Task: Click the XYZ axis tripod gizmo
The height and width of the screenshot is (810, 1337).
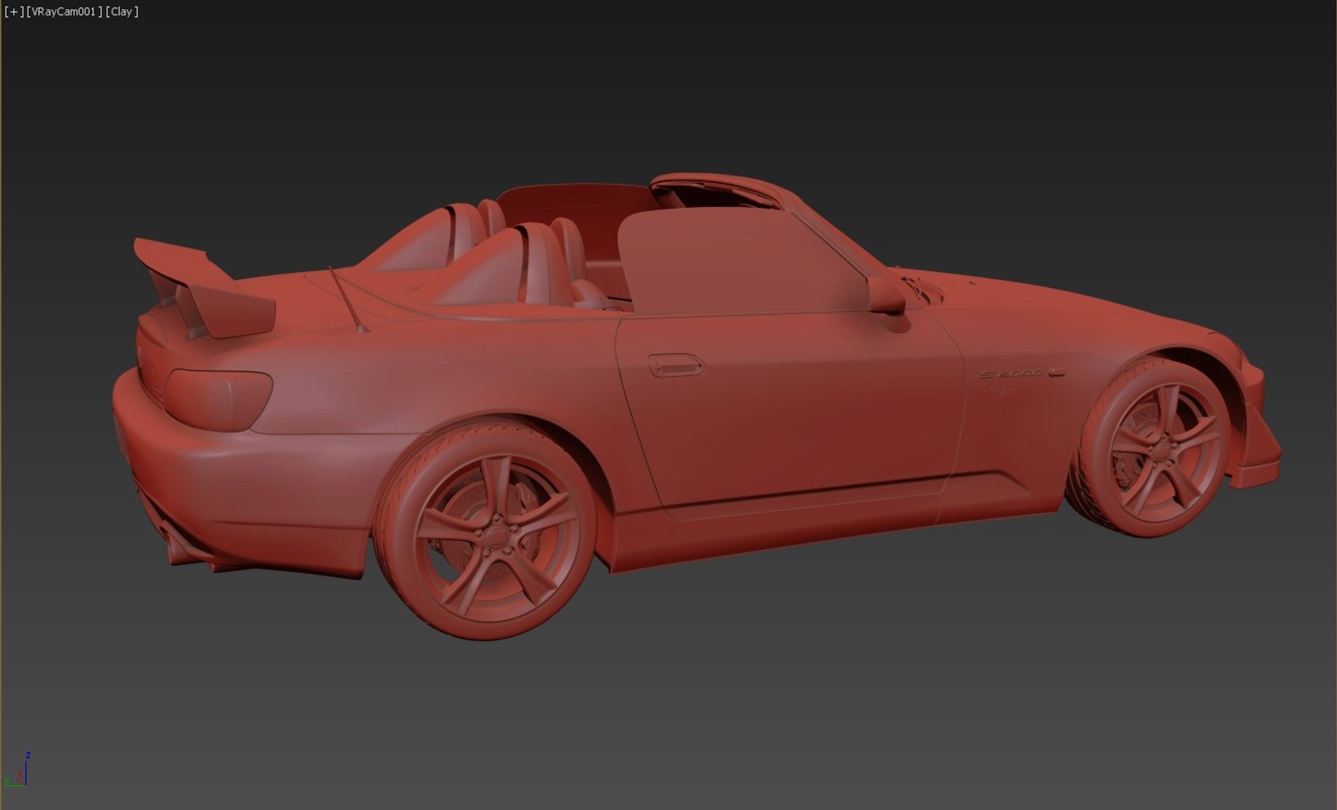Action: [18, 770]
